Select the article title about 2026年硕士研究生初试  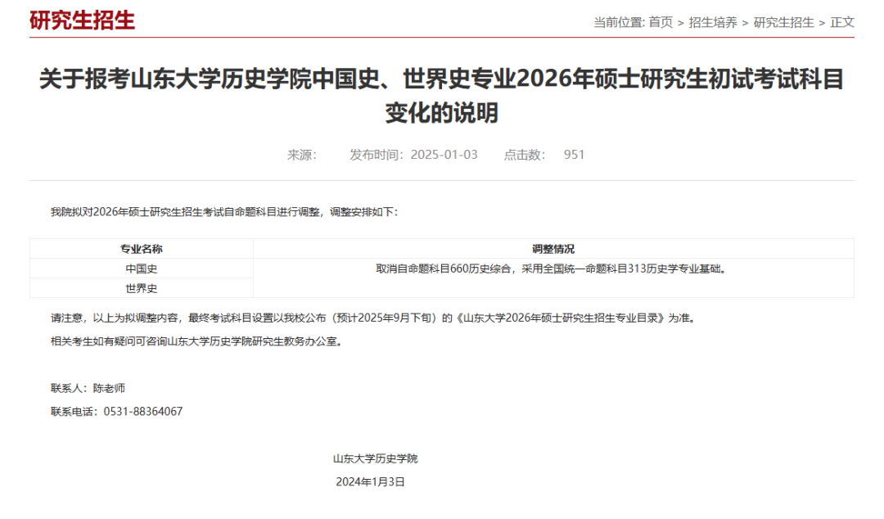coord(441,95)
